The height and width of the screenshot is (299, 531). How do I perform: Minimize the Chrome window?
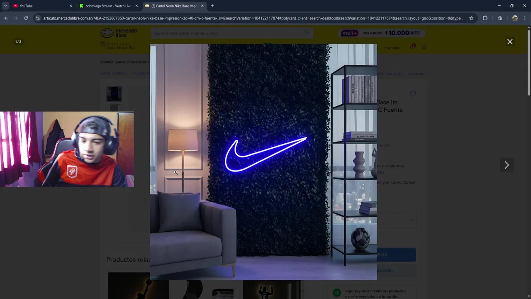499,6
